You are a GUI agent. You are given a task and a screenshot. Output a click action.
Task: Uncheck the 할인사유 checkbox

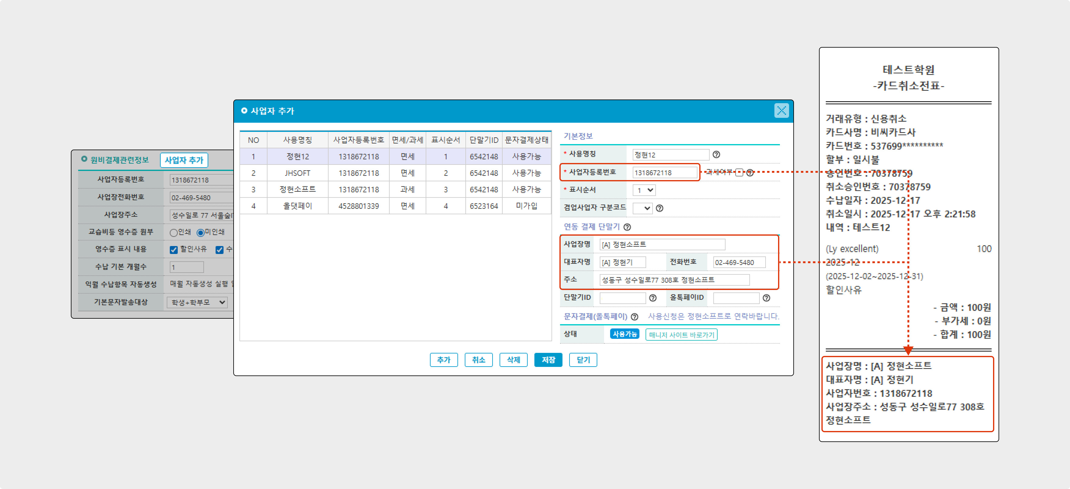pos(174,249)
